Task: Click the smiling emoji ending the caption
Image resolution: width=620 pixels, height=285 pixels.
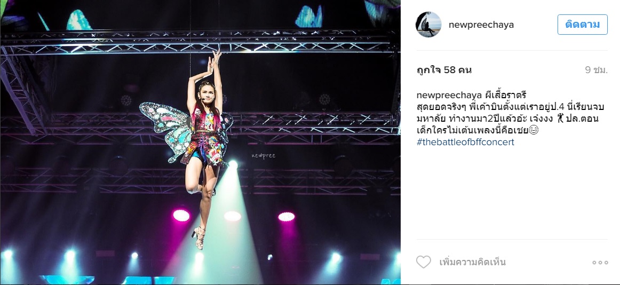Action: [534, 130]
